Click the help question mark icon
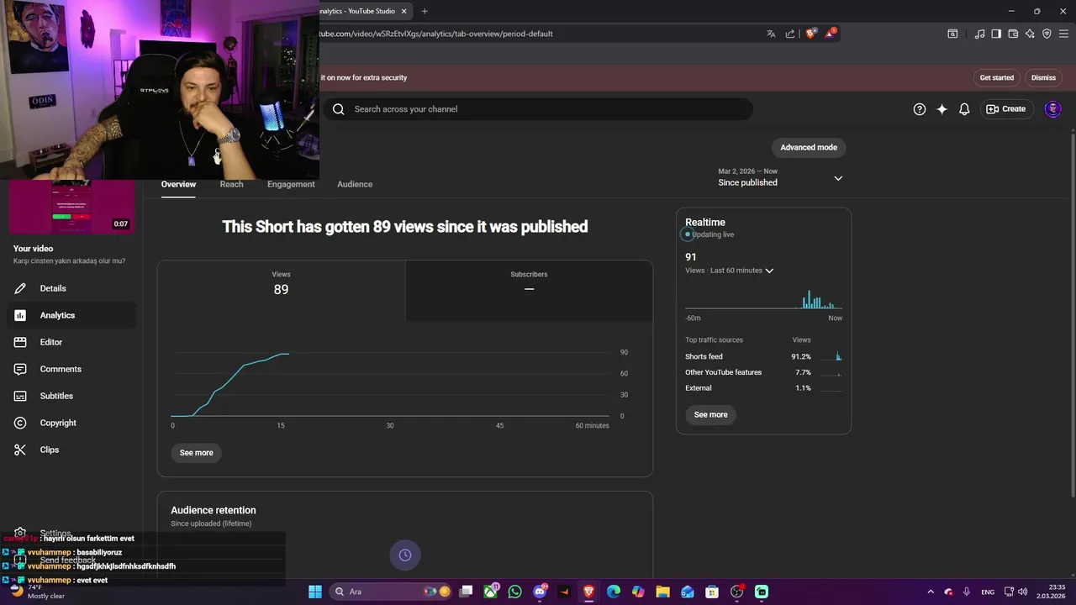The width and height of the screenshot is (1076, 605). [920, 109]
